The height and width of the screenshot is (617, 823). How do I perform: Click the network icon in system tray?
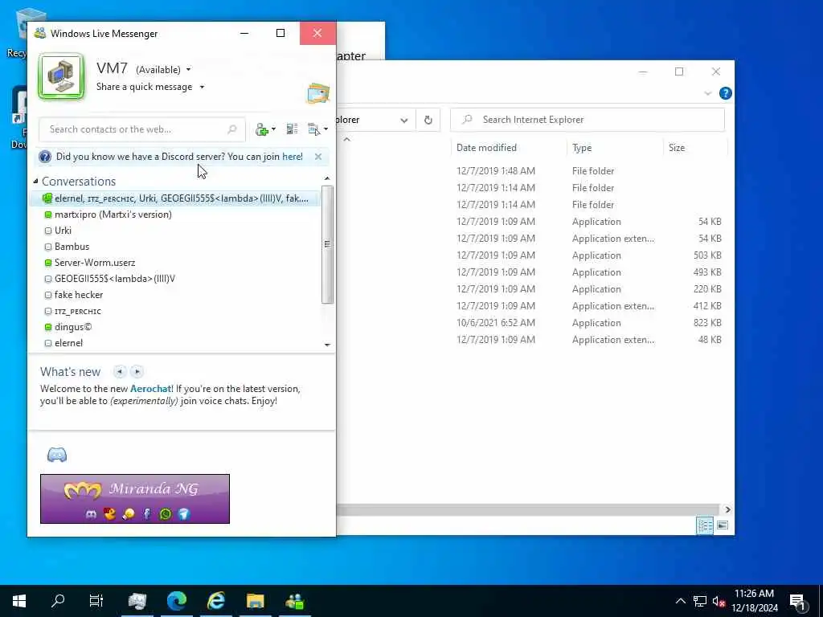[700, 601]
